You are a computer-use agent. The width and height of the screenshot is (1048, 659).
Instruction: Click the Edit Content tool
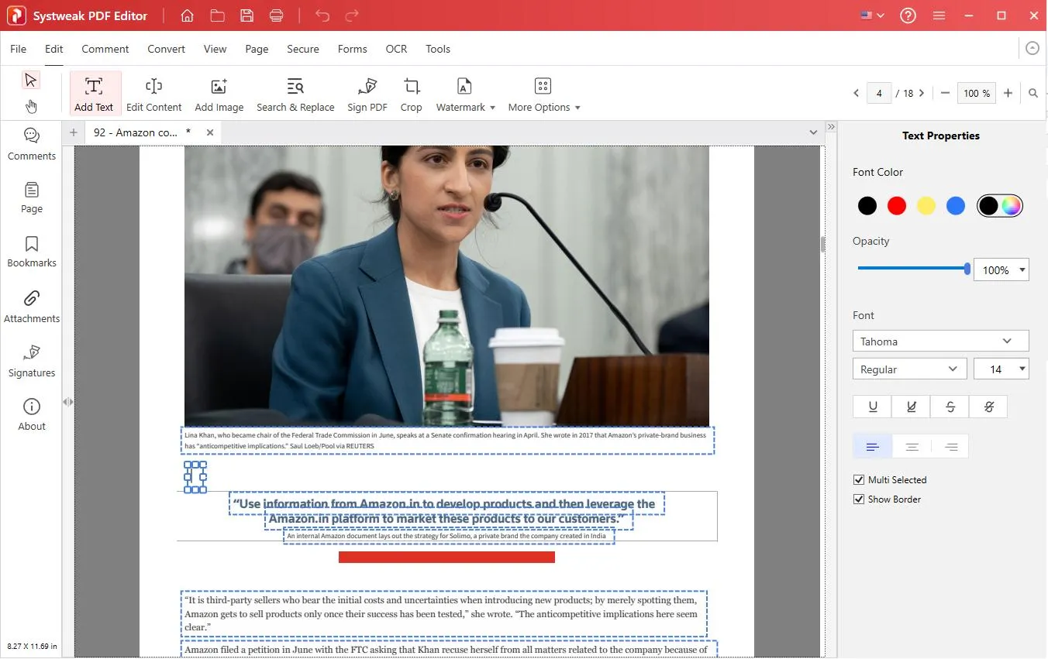(x=153, y=94)
